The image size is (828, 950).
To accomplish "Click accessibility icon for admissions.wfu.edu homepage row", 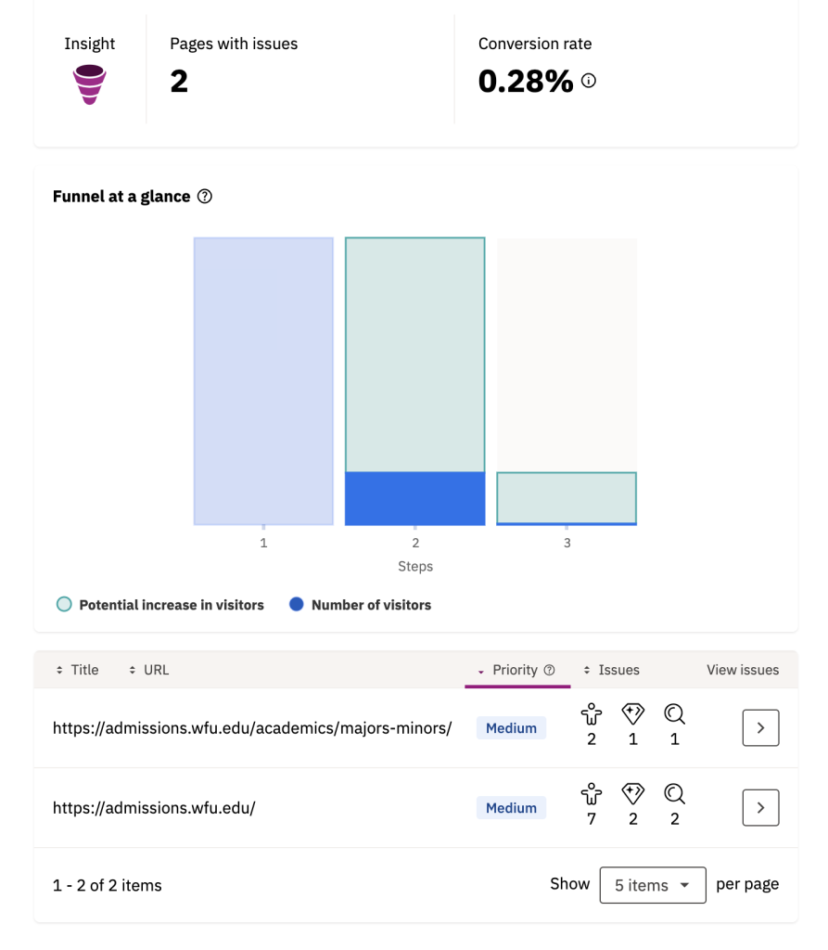I will tap(592, 794).
